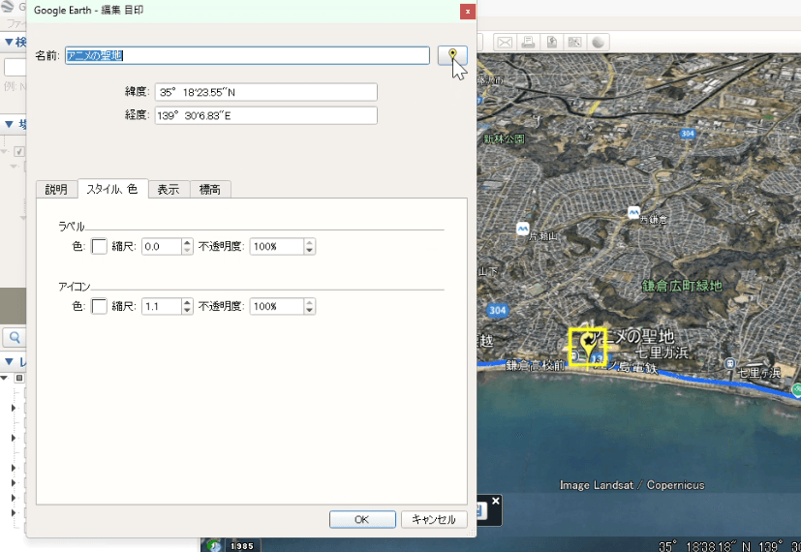Screen dimensions: 801x552
Task: Click the Save Image toolbar icon
Action: [551, 42]
